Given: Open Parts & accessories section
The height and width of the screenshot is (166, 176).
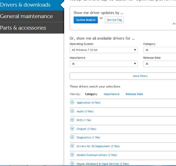Looking at the screenshot, I should pos(29,28).
